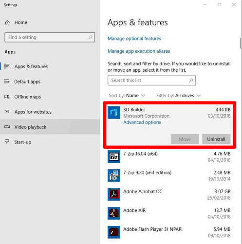Click the Search this list field
242x244 pixels.
151,81
